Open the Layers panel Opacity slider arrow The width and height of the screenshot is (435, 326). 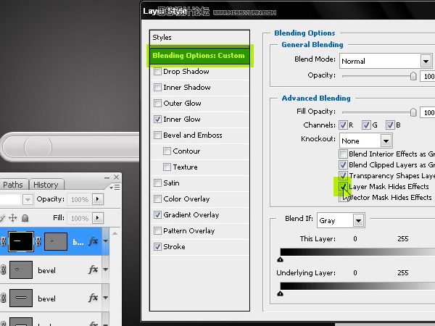(x=98, y=199)
